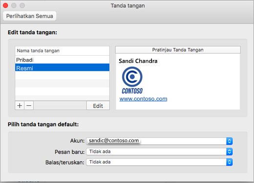Click the plus icon to add a signature
Viewport: 254px width, 183px height.
click(20, 105)
